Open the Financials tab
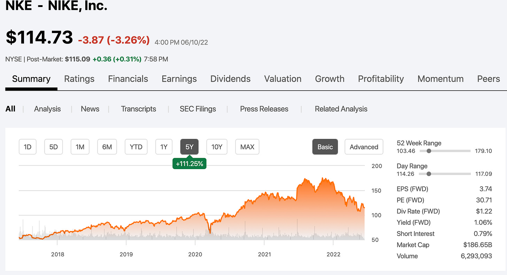This screenshot has height=275, width=507. [128, 79]
